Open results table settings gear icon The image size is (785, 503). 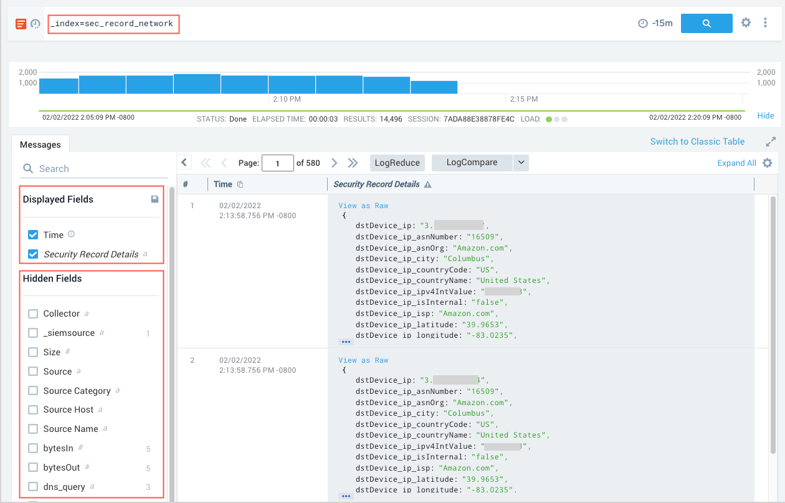tap(768, 163)
